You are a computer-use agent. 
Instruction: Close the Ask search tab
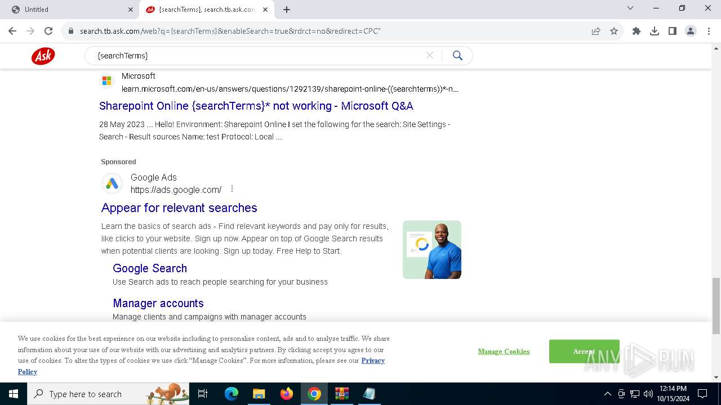click(x=265, y=10)
